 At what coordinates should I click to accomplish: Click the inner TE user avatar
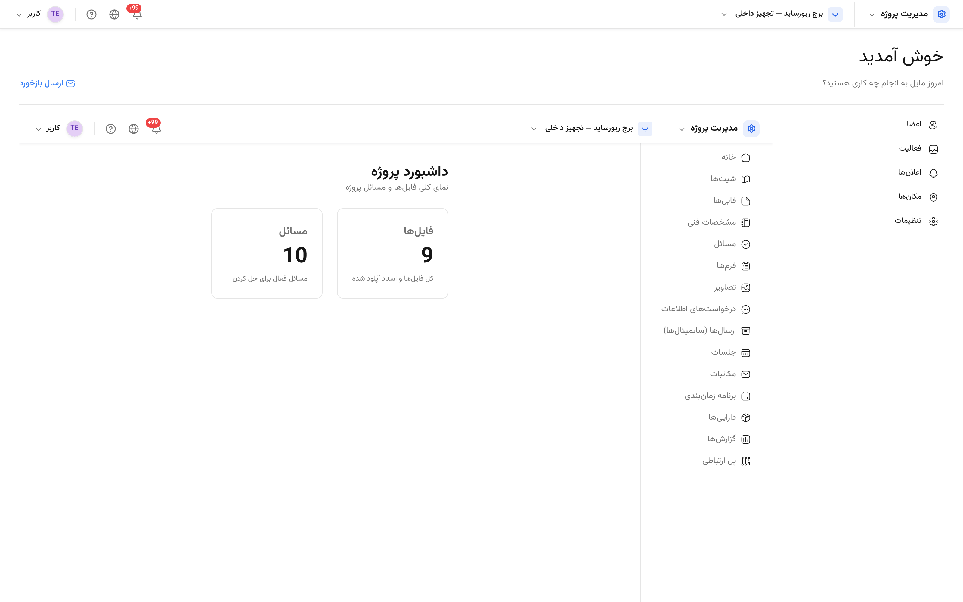(x=74, y=128)
